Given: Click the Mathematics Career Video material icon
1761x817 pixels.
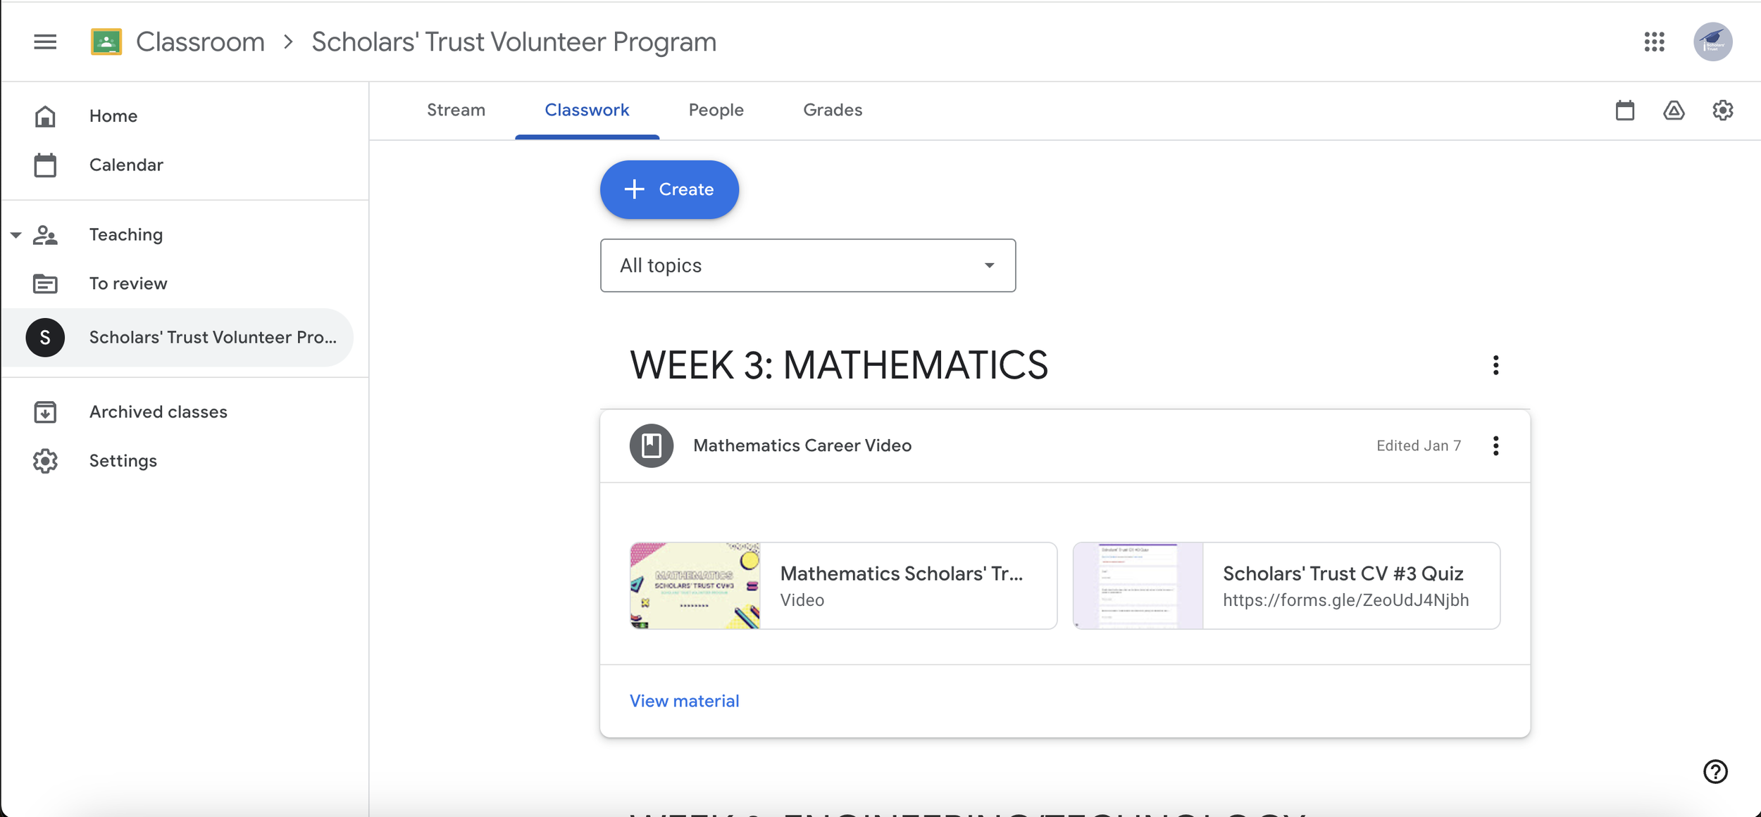Looking at the screenshot, I should click(x=651, y=445).
